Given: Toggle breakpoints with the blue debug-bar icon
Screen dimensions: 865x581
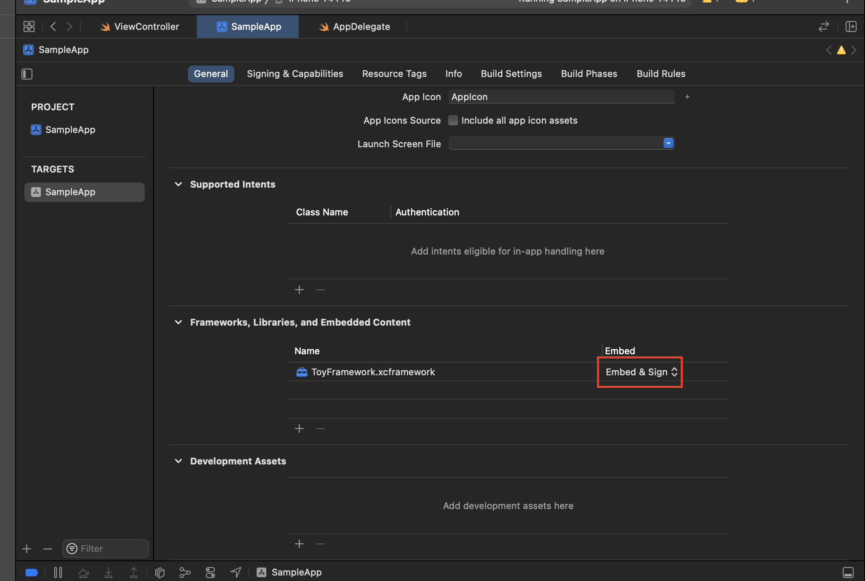Looking at the screenshot, I should [x=32, y=572].
